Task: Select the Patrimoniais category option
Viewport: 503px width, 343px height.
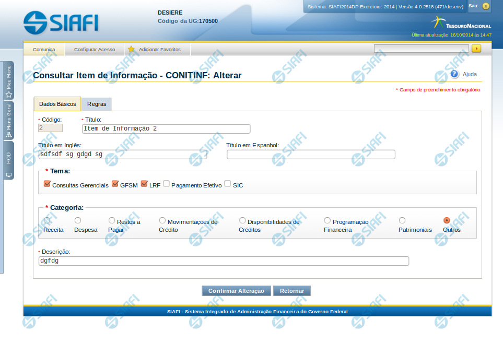Action: pyautogui.click(x=402, y=220)
